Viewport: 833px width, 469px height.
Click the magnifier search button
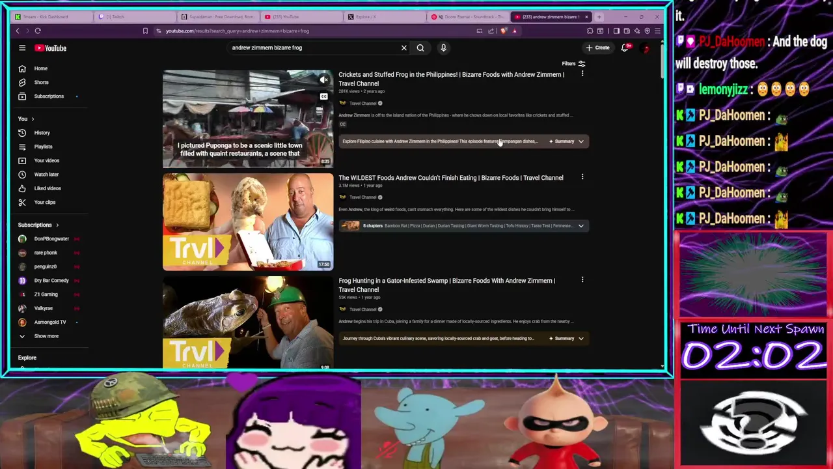[420, 48]
